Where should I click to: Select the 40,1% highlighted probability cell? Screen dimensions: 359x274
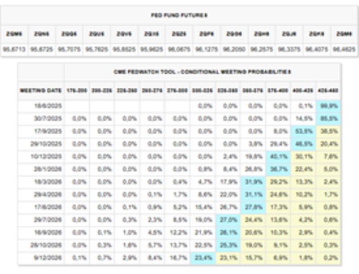(x=278, y=157)
